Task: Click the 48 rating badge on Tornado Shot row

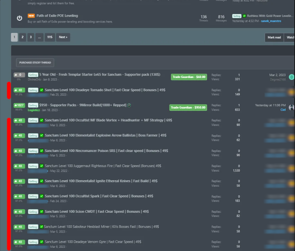Action: pyautogui.click(x=19, y=90)
